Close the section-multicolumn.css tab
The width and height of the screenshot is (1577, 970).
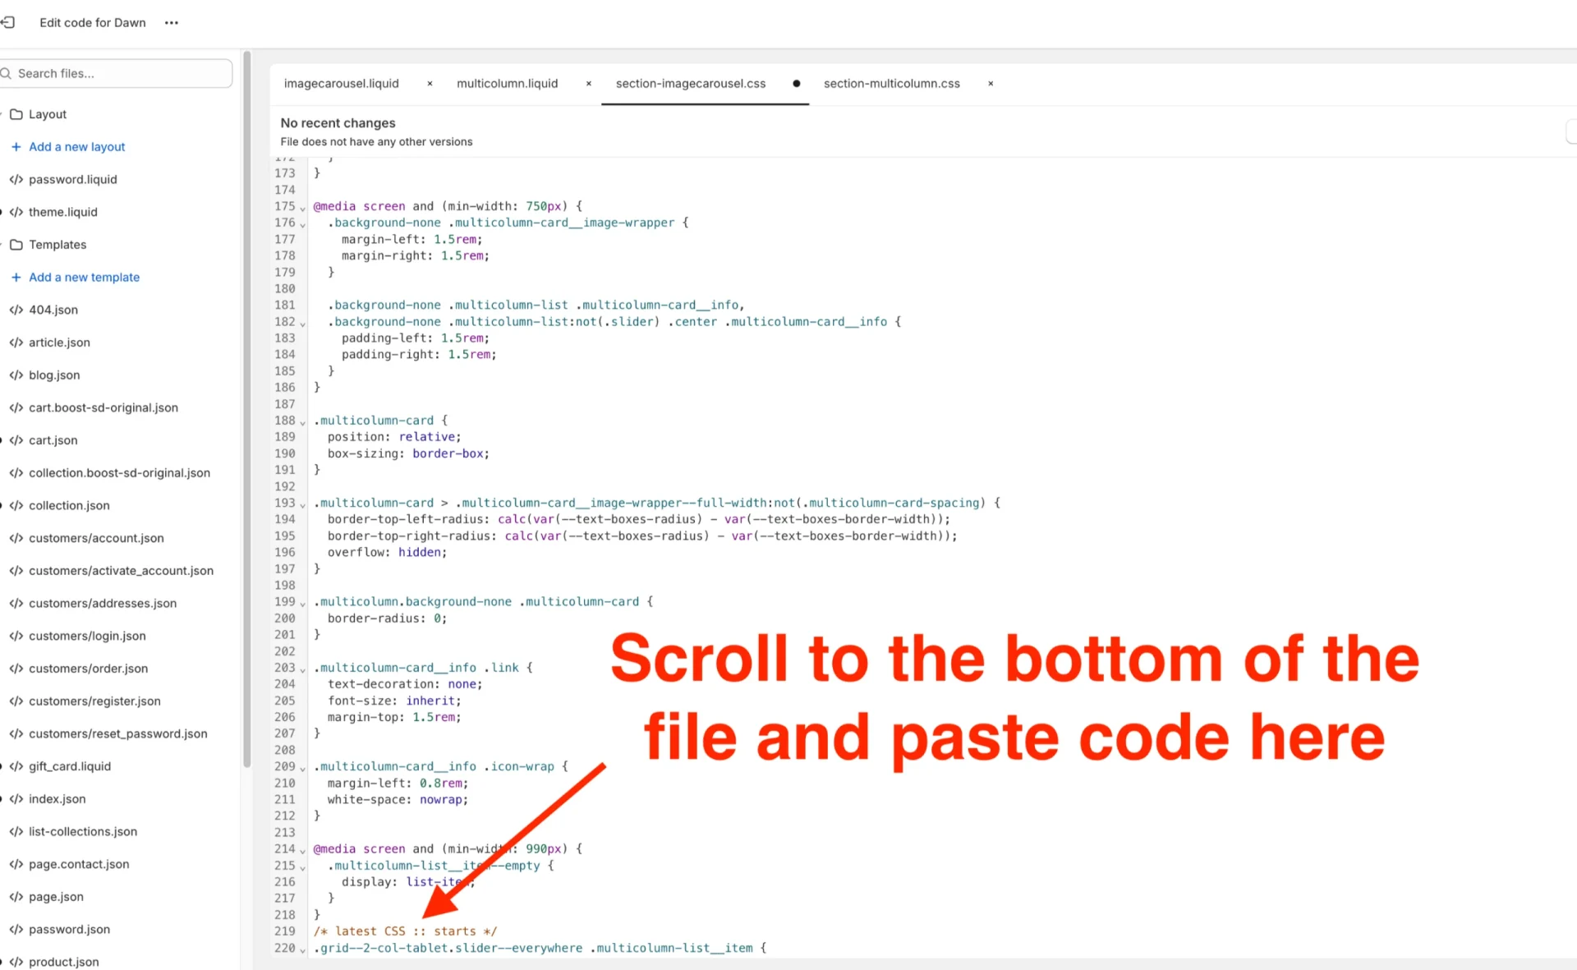point(991,83)
